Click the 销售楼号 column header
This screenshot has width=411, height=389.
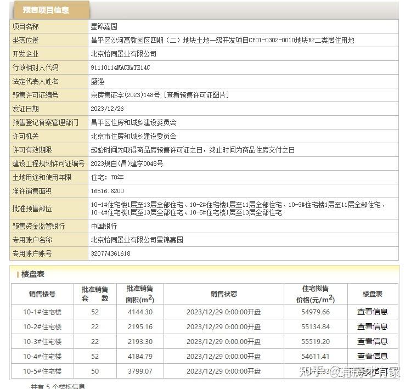pyautogui.click(x=42, y=294)
